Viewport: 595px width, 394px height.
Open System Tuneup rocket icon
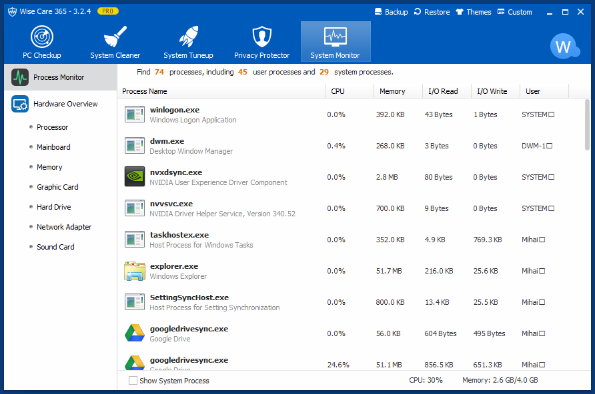(x=188, y=37)
